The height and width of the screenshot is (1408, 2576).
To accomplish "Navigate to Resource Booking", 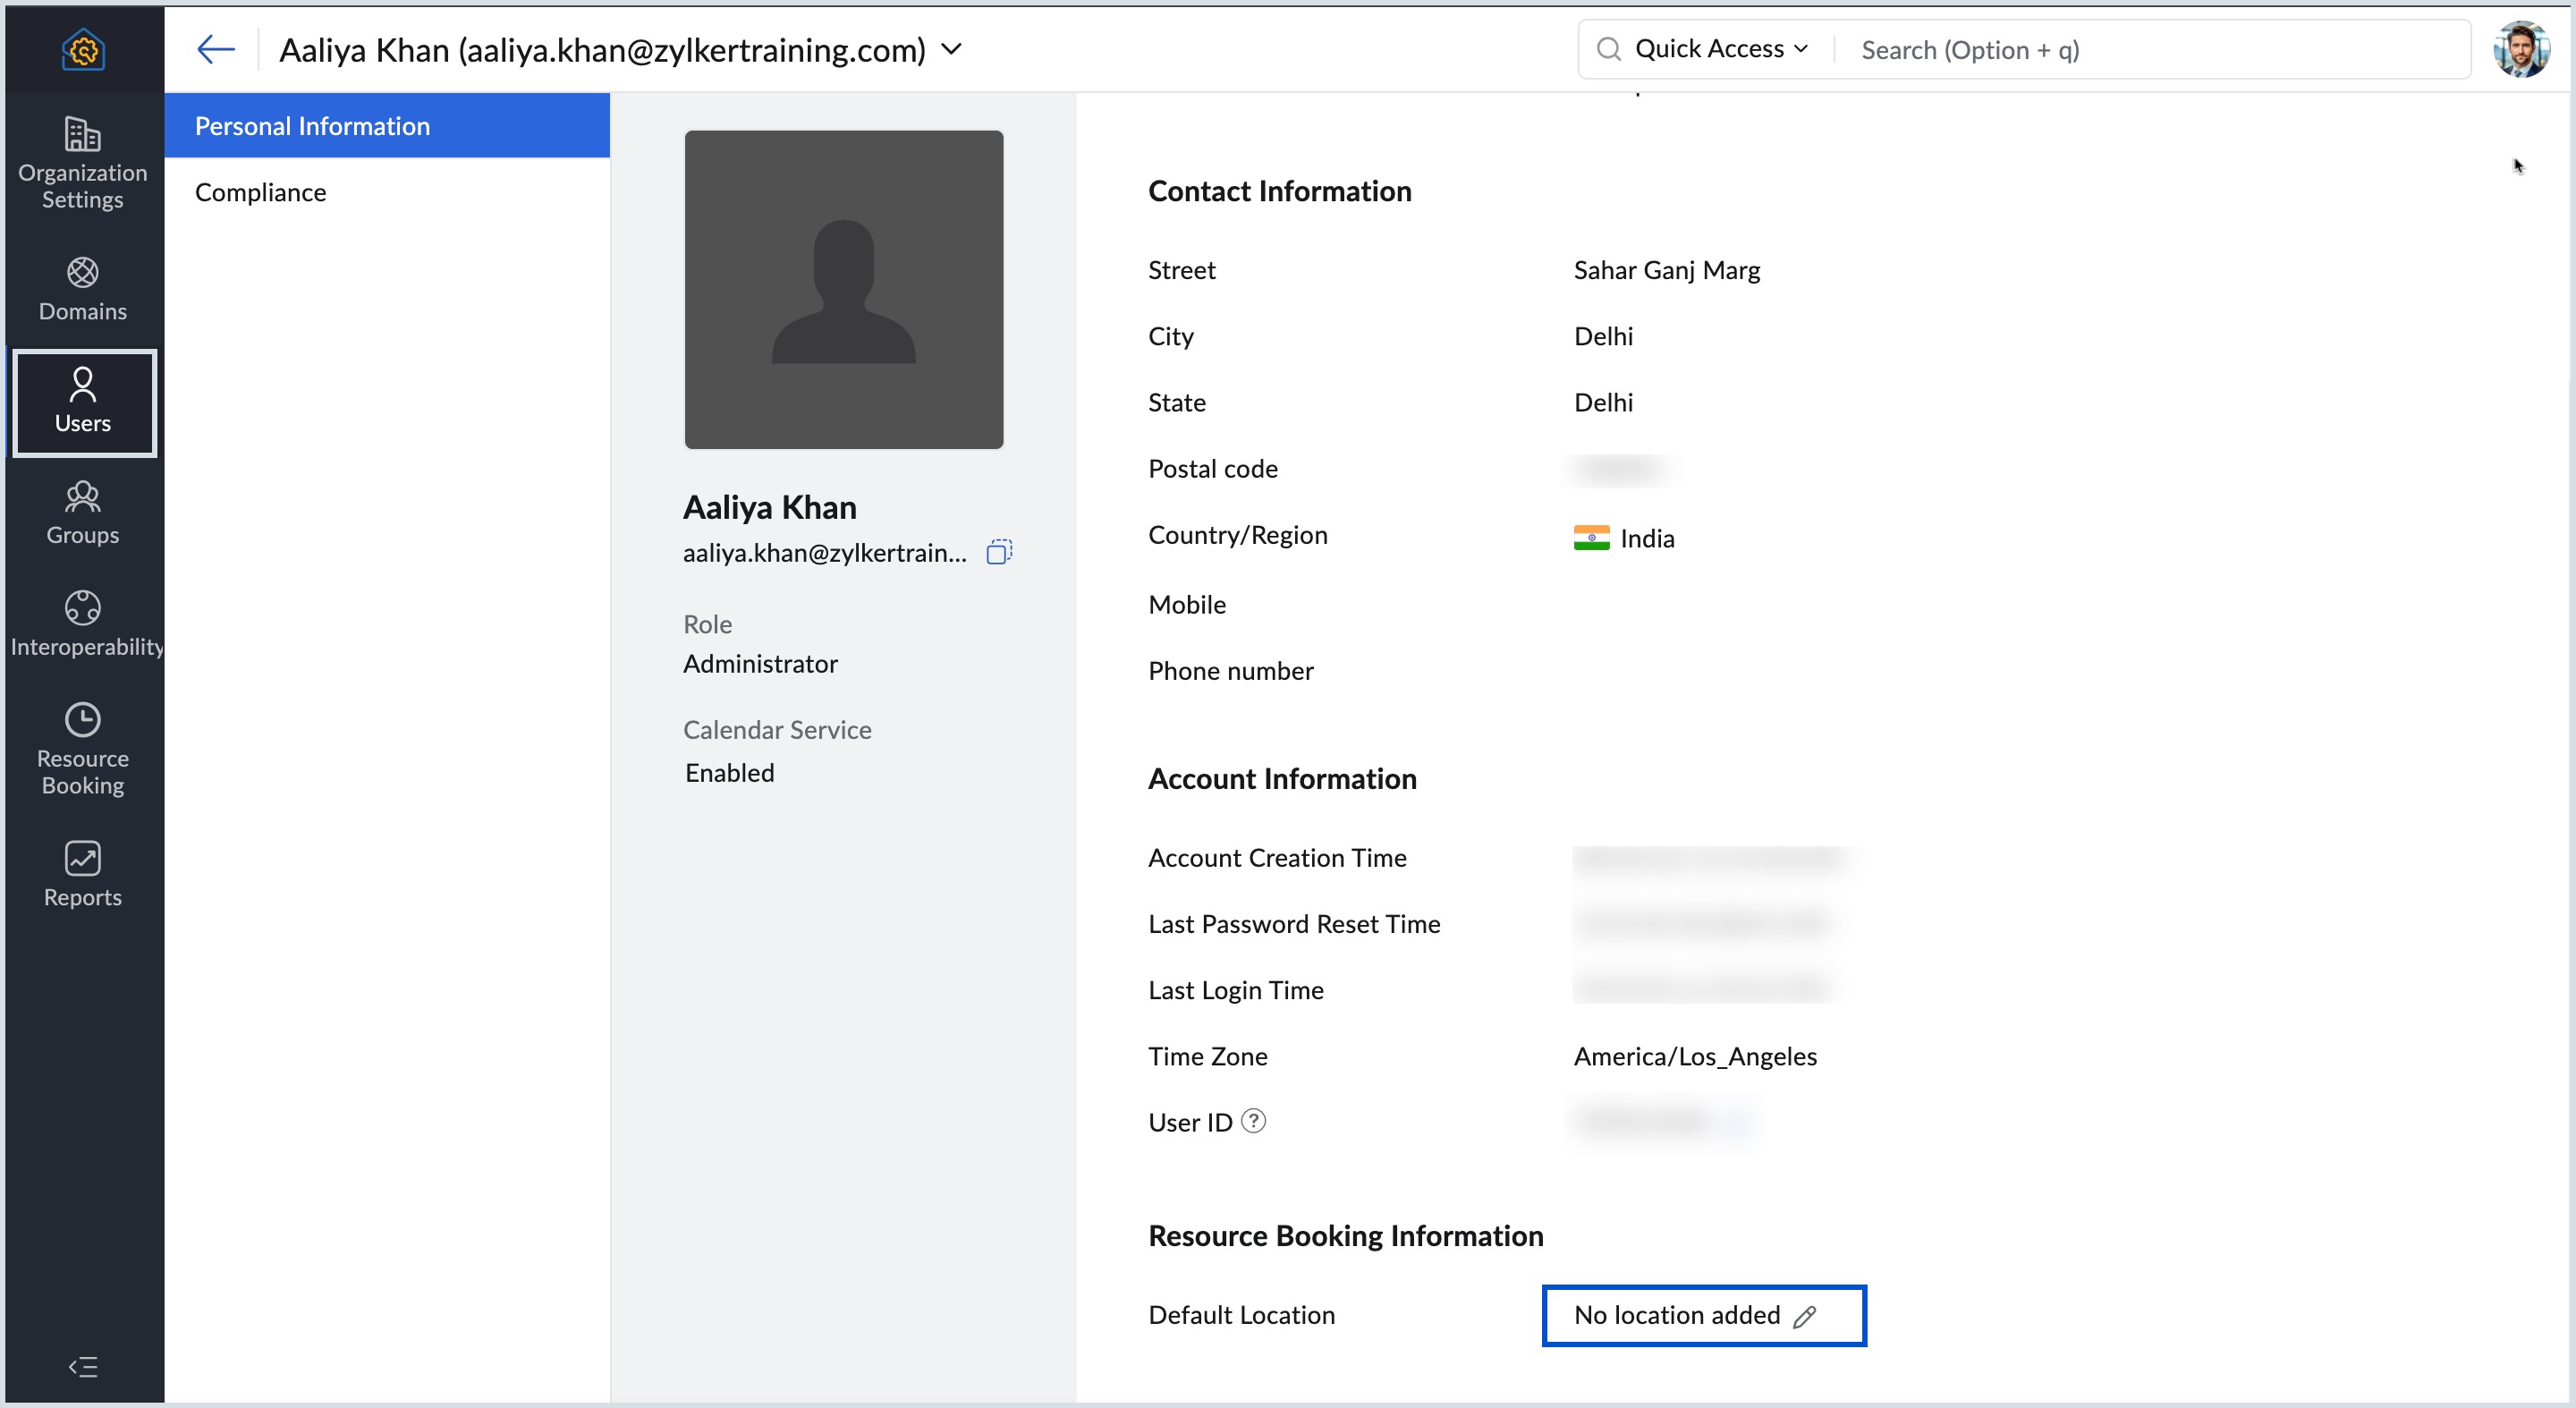I will 82,750.
